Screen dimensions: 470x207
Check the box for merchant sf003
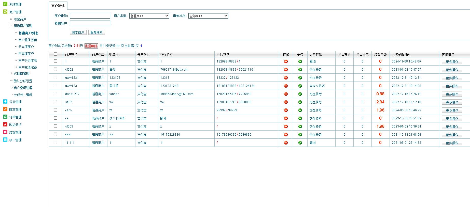pyautogui.click(x=55, y=126)
